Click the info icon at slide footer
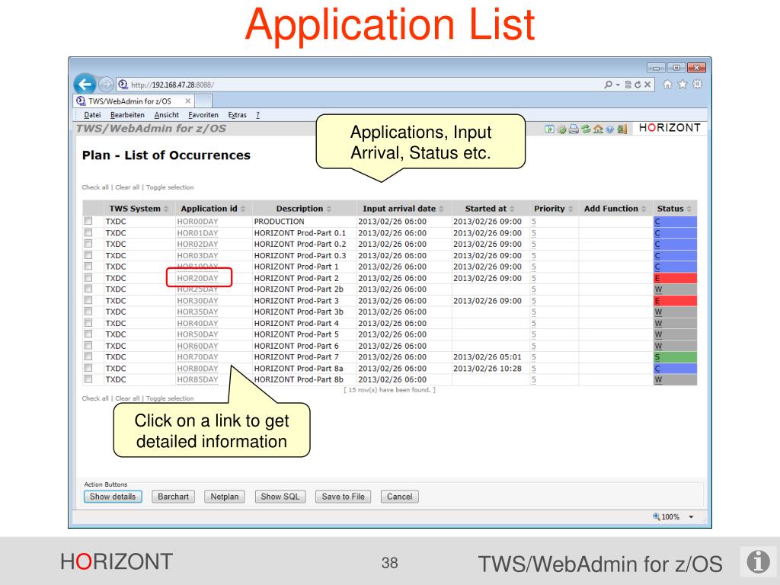This screenshot has height=585, width=780. click(758, 561)
